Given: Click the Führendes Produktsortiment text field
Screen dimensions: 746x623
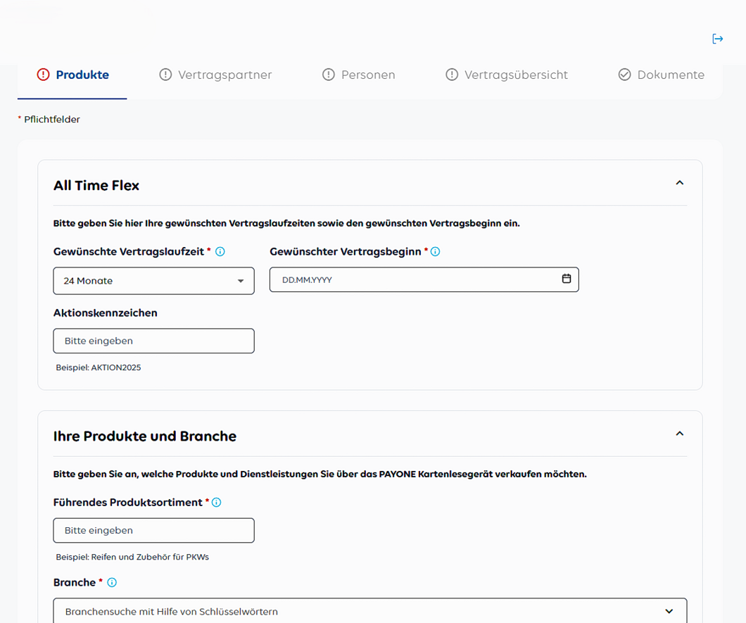Looking at the screenshot, I should pyautogui.click(x=153, y=531).
